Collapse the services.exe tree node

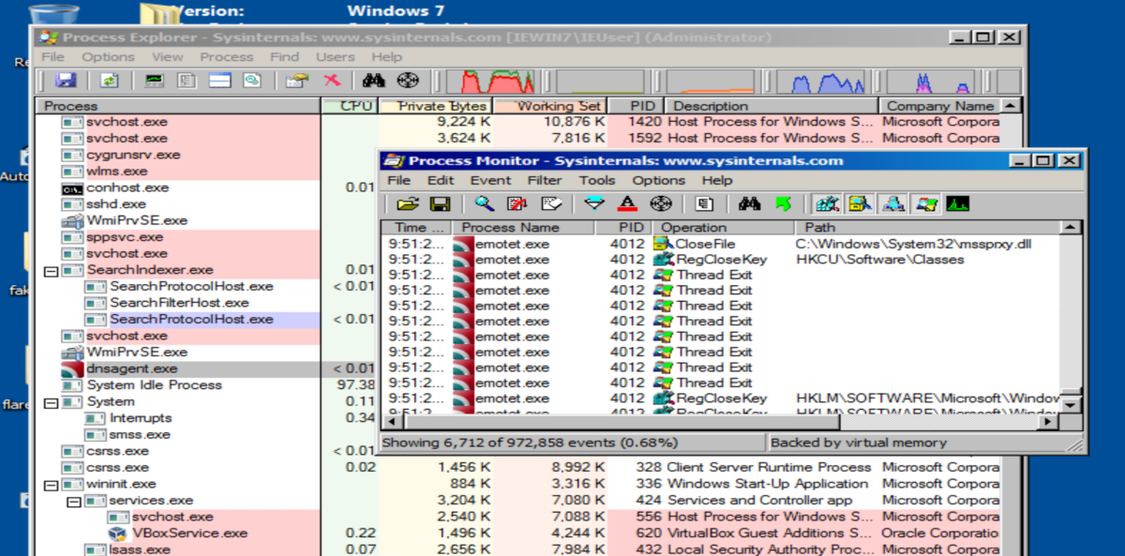tap(73, 501)
